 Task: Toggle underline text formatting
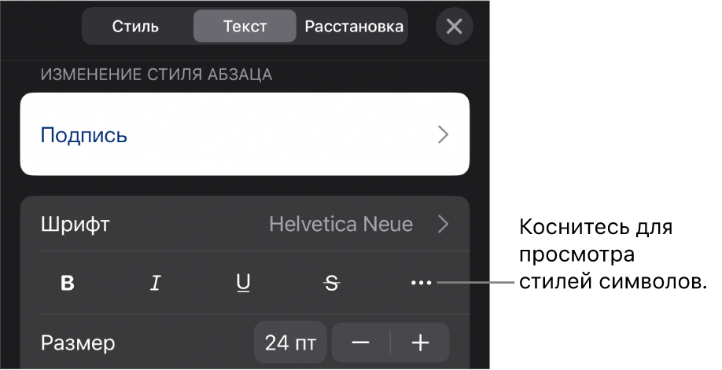click(x=243, y=284)
